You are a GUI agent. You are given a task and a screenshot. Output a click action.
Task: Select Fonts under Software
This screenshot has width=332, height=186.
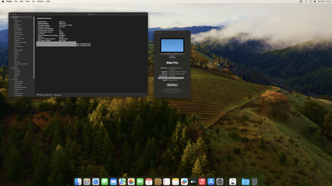click(x=16, y=91)
